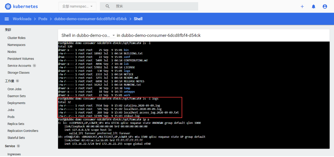Click the search magnifier icon
The width and height of the screenshot is (334, 157).
[x=108, y=6]
